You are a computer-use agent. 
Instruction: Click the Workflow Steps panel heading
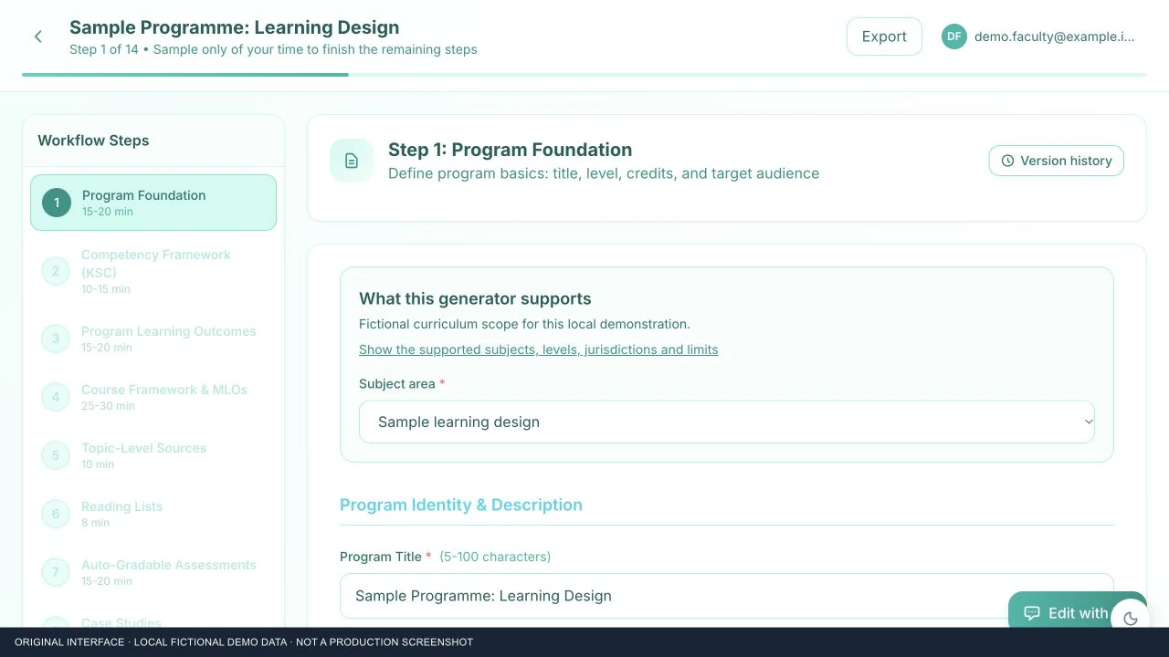coord(93,141)
